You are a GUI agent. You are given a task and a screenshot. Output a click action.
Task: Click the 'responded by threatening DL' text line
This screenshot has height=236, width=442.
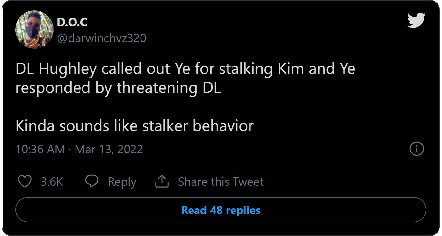pos(118,88)
